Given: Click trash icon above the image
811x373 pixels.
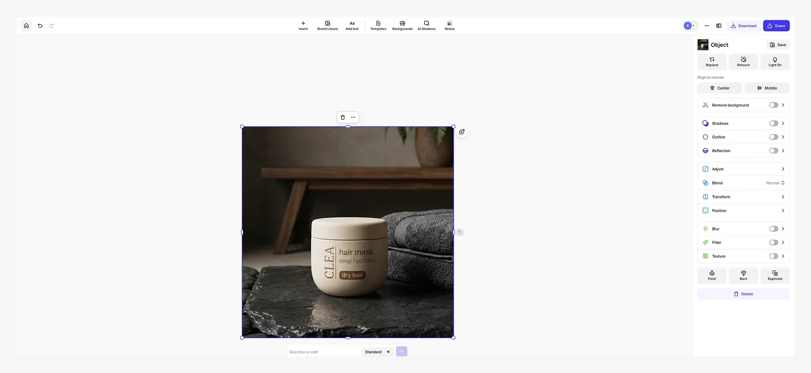Looking at the screenshot, I should pyautogui.click(x=343, y=118).
